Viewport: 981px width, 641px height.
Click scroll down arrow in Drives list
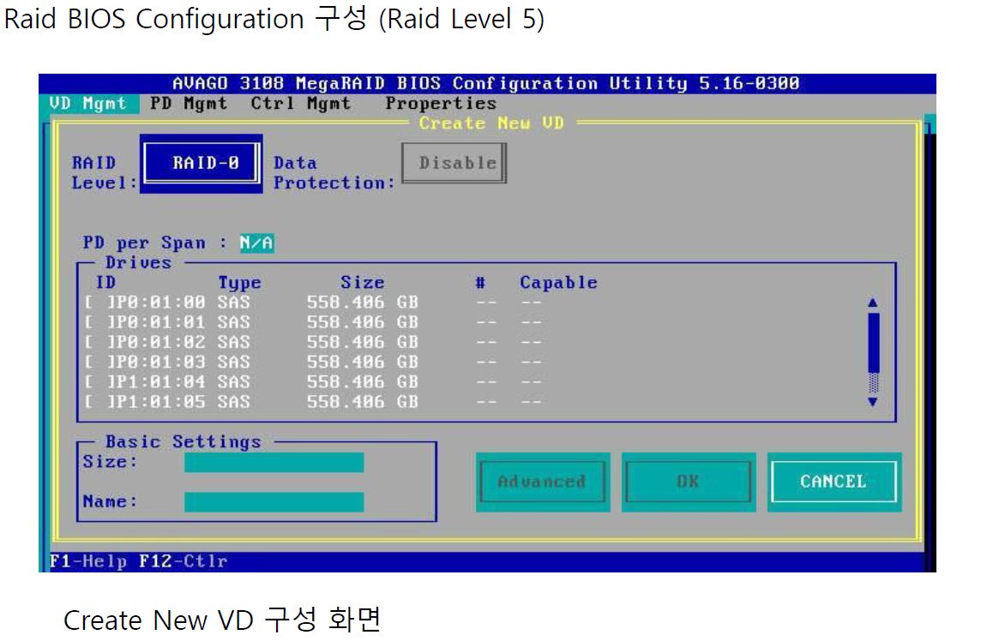click(873, 401)
